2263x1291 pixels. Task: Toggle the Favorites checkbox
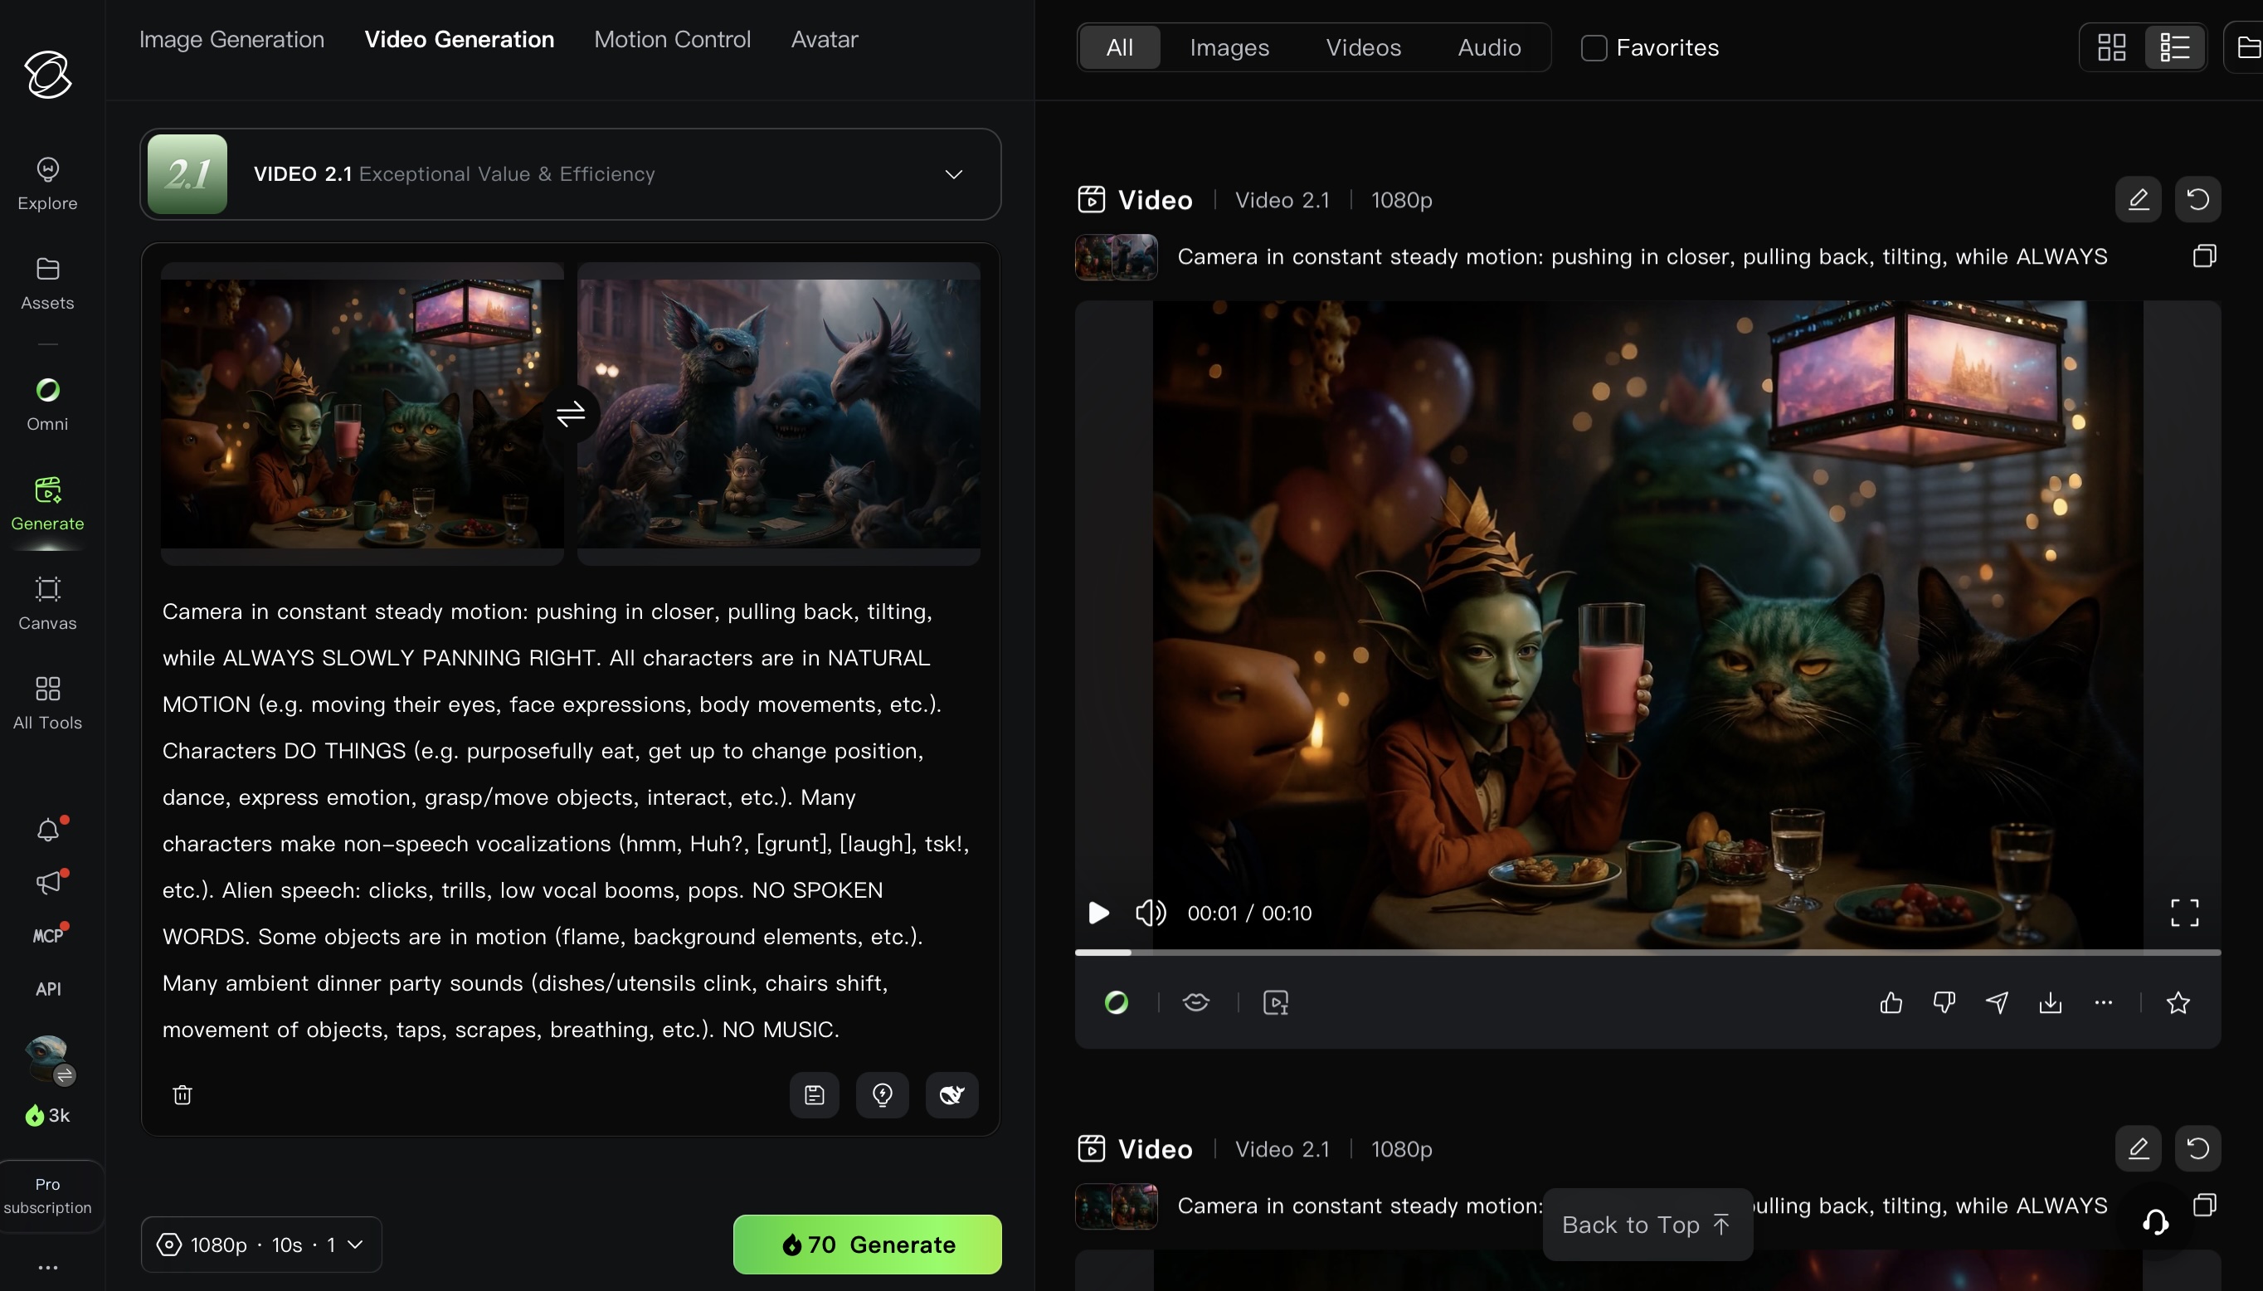coord(1594,48)
